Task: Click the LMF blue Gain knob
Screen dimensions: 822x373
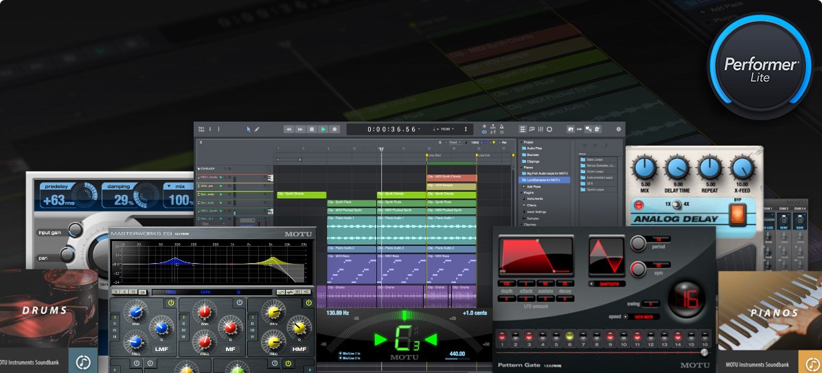Action: [135, 312]
